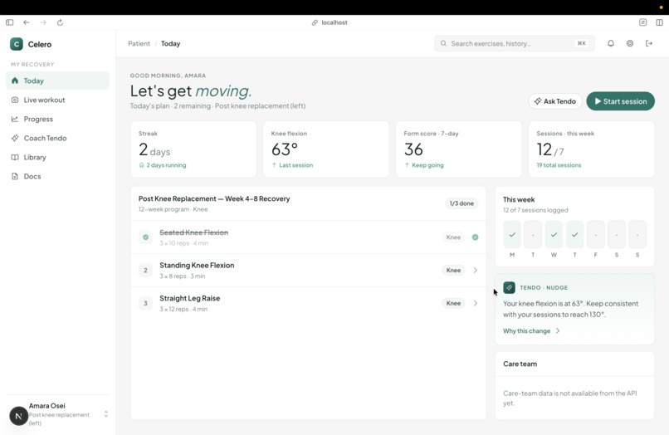Go to the Progress page
The height and width of the screenshot is (435, 669).
tap(57, 119)
